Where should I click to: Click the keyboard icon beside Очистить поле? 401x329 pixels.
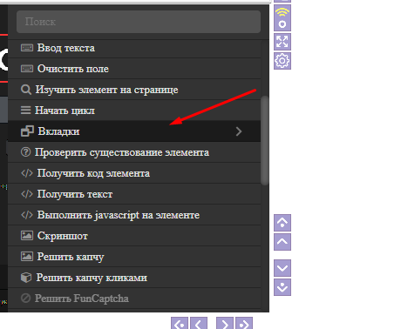coord(27,69)
